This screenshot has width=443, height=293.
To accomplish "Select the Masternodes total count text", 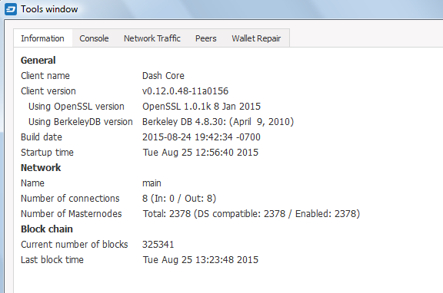I will point(251,214).
